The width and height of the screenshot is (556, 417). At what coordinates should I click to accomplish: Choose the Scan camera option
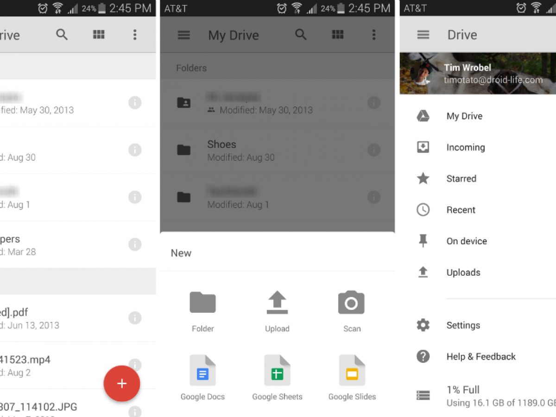tap(351, 310)
